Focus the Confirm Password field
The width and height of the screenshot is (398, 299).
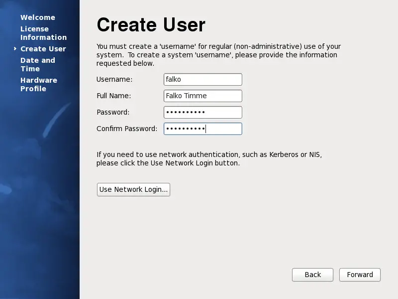point(202,129)
